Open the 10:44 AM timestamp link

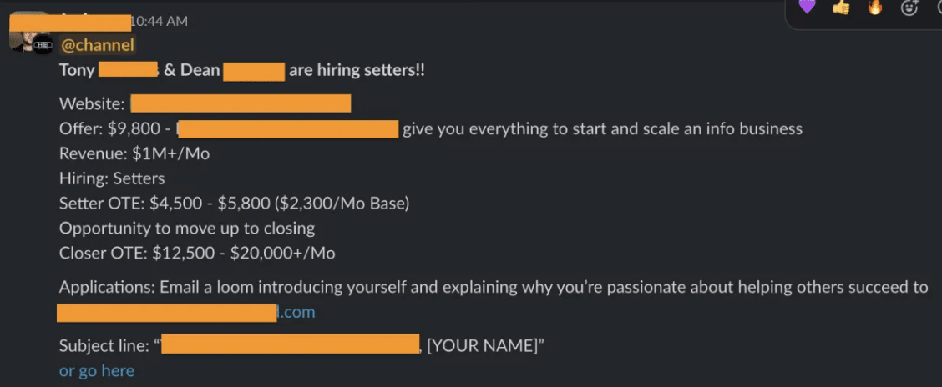click(x=160, y=22)
